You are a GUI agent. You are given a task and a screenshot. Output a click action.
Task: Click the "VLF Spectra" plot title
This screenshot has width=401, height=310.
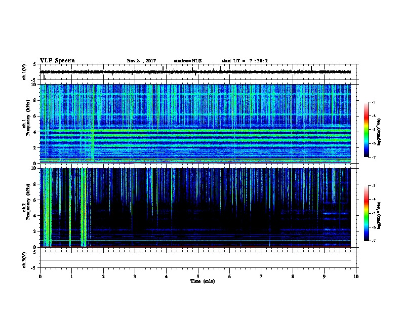57,61
